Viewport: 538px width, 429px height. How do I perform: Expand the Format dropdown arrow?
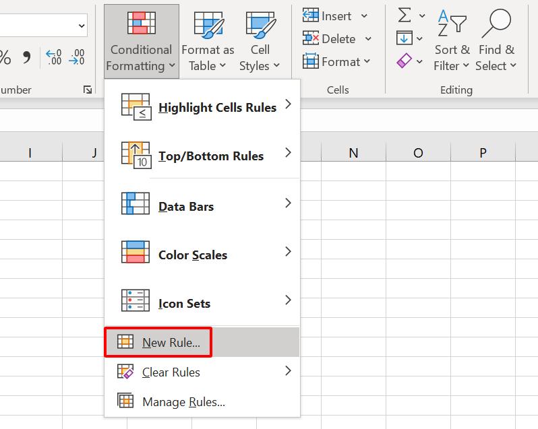[x=367, y=61]
